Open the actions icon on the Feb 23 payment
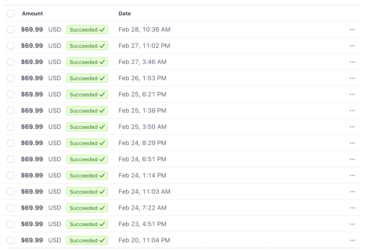This screenshot has height=251, width=367. click(x=352, y=224)
